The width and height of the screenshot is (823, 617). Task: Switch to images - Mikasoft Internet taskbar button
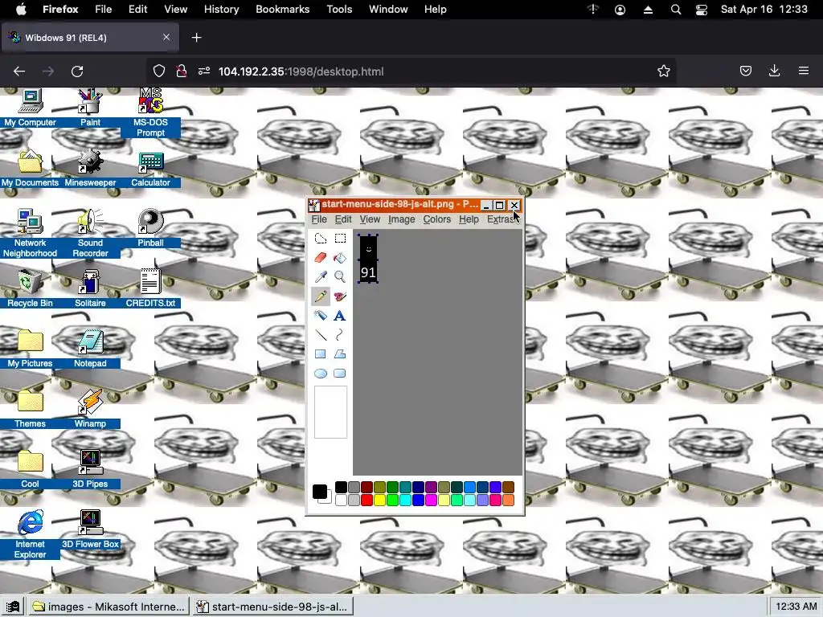109,607
